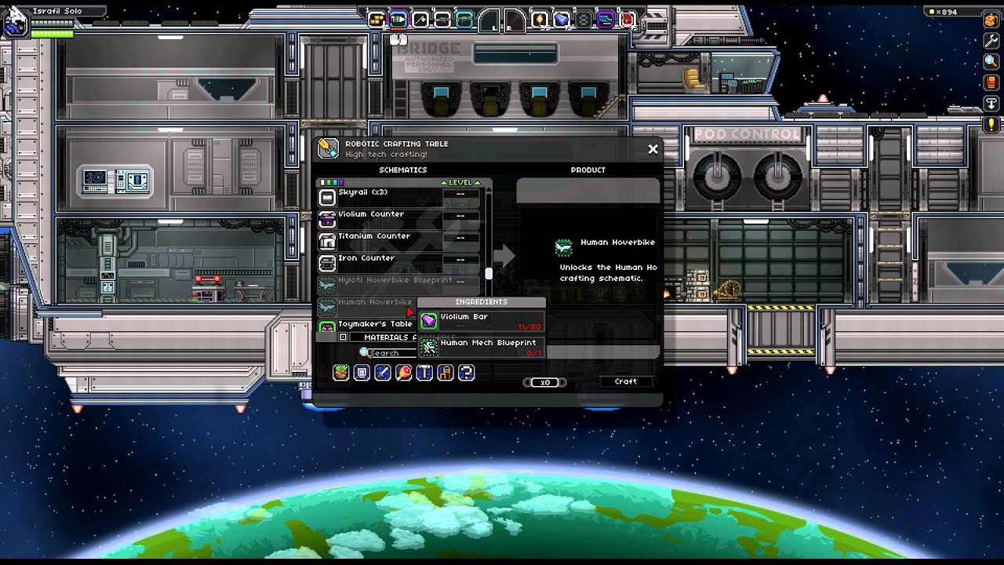Select hotbar slot 1 gold blocks

pos(377,20)
